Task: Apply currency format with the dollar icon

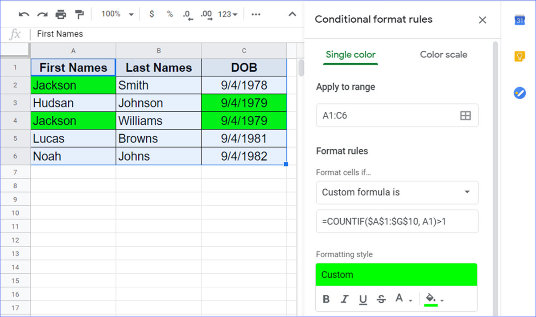Action: 151,14
